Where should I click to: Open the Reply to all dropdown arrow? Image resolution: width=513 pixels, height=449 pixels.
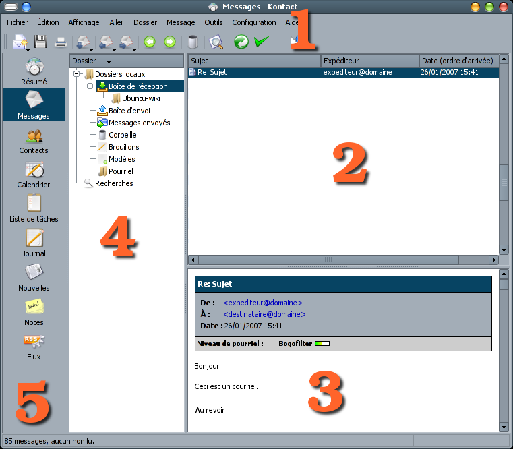pos(114,50)
